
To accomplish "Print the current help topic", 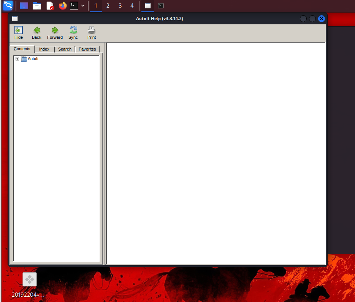I will pos(92,33).
